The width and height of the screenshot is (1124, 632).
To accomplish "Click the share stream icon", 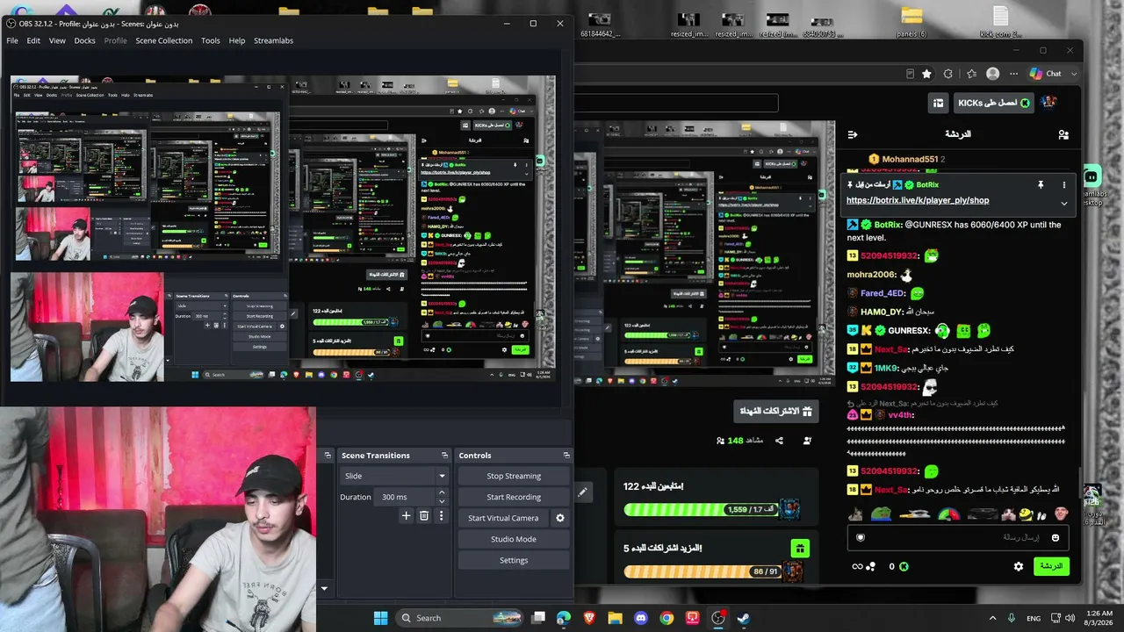I will [x=779, y=441].
